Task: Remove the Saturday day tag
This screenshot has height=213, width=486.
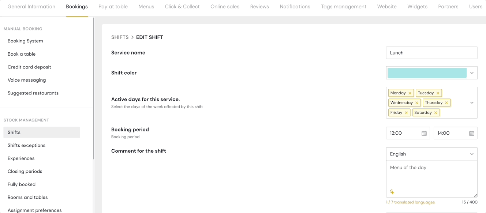Action: pyautogui.click(x=435, y=113)
